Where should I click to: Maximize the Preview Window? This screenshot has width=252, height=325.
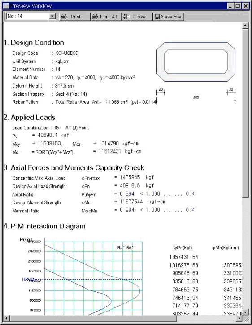coord(238,6)
